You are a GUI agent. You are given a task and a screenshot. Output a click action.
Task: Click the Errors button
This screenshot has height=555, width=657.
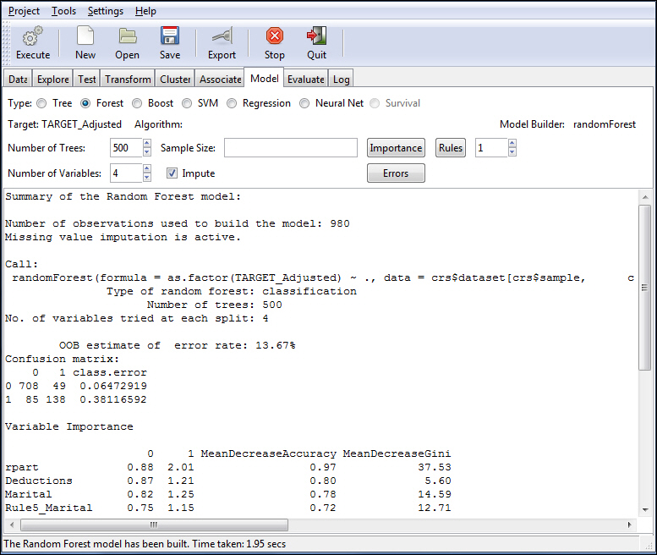click(x=396, y=173)
